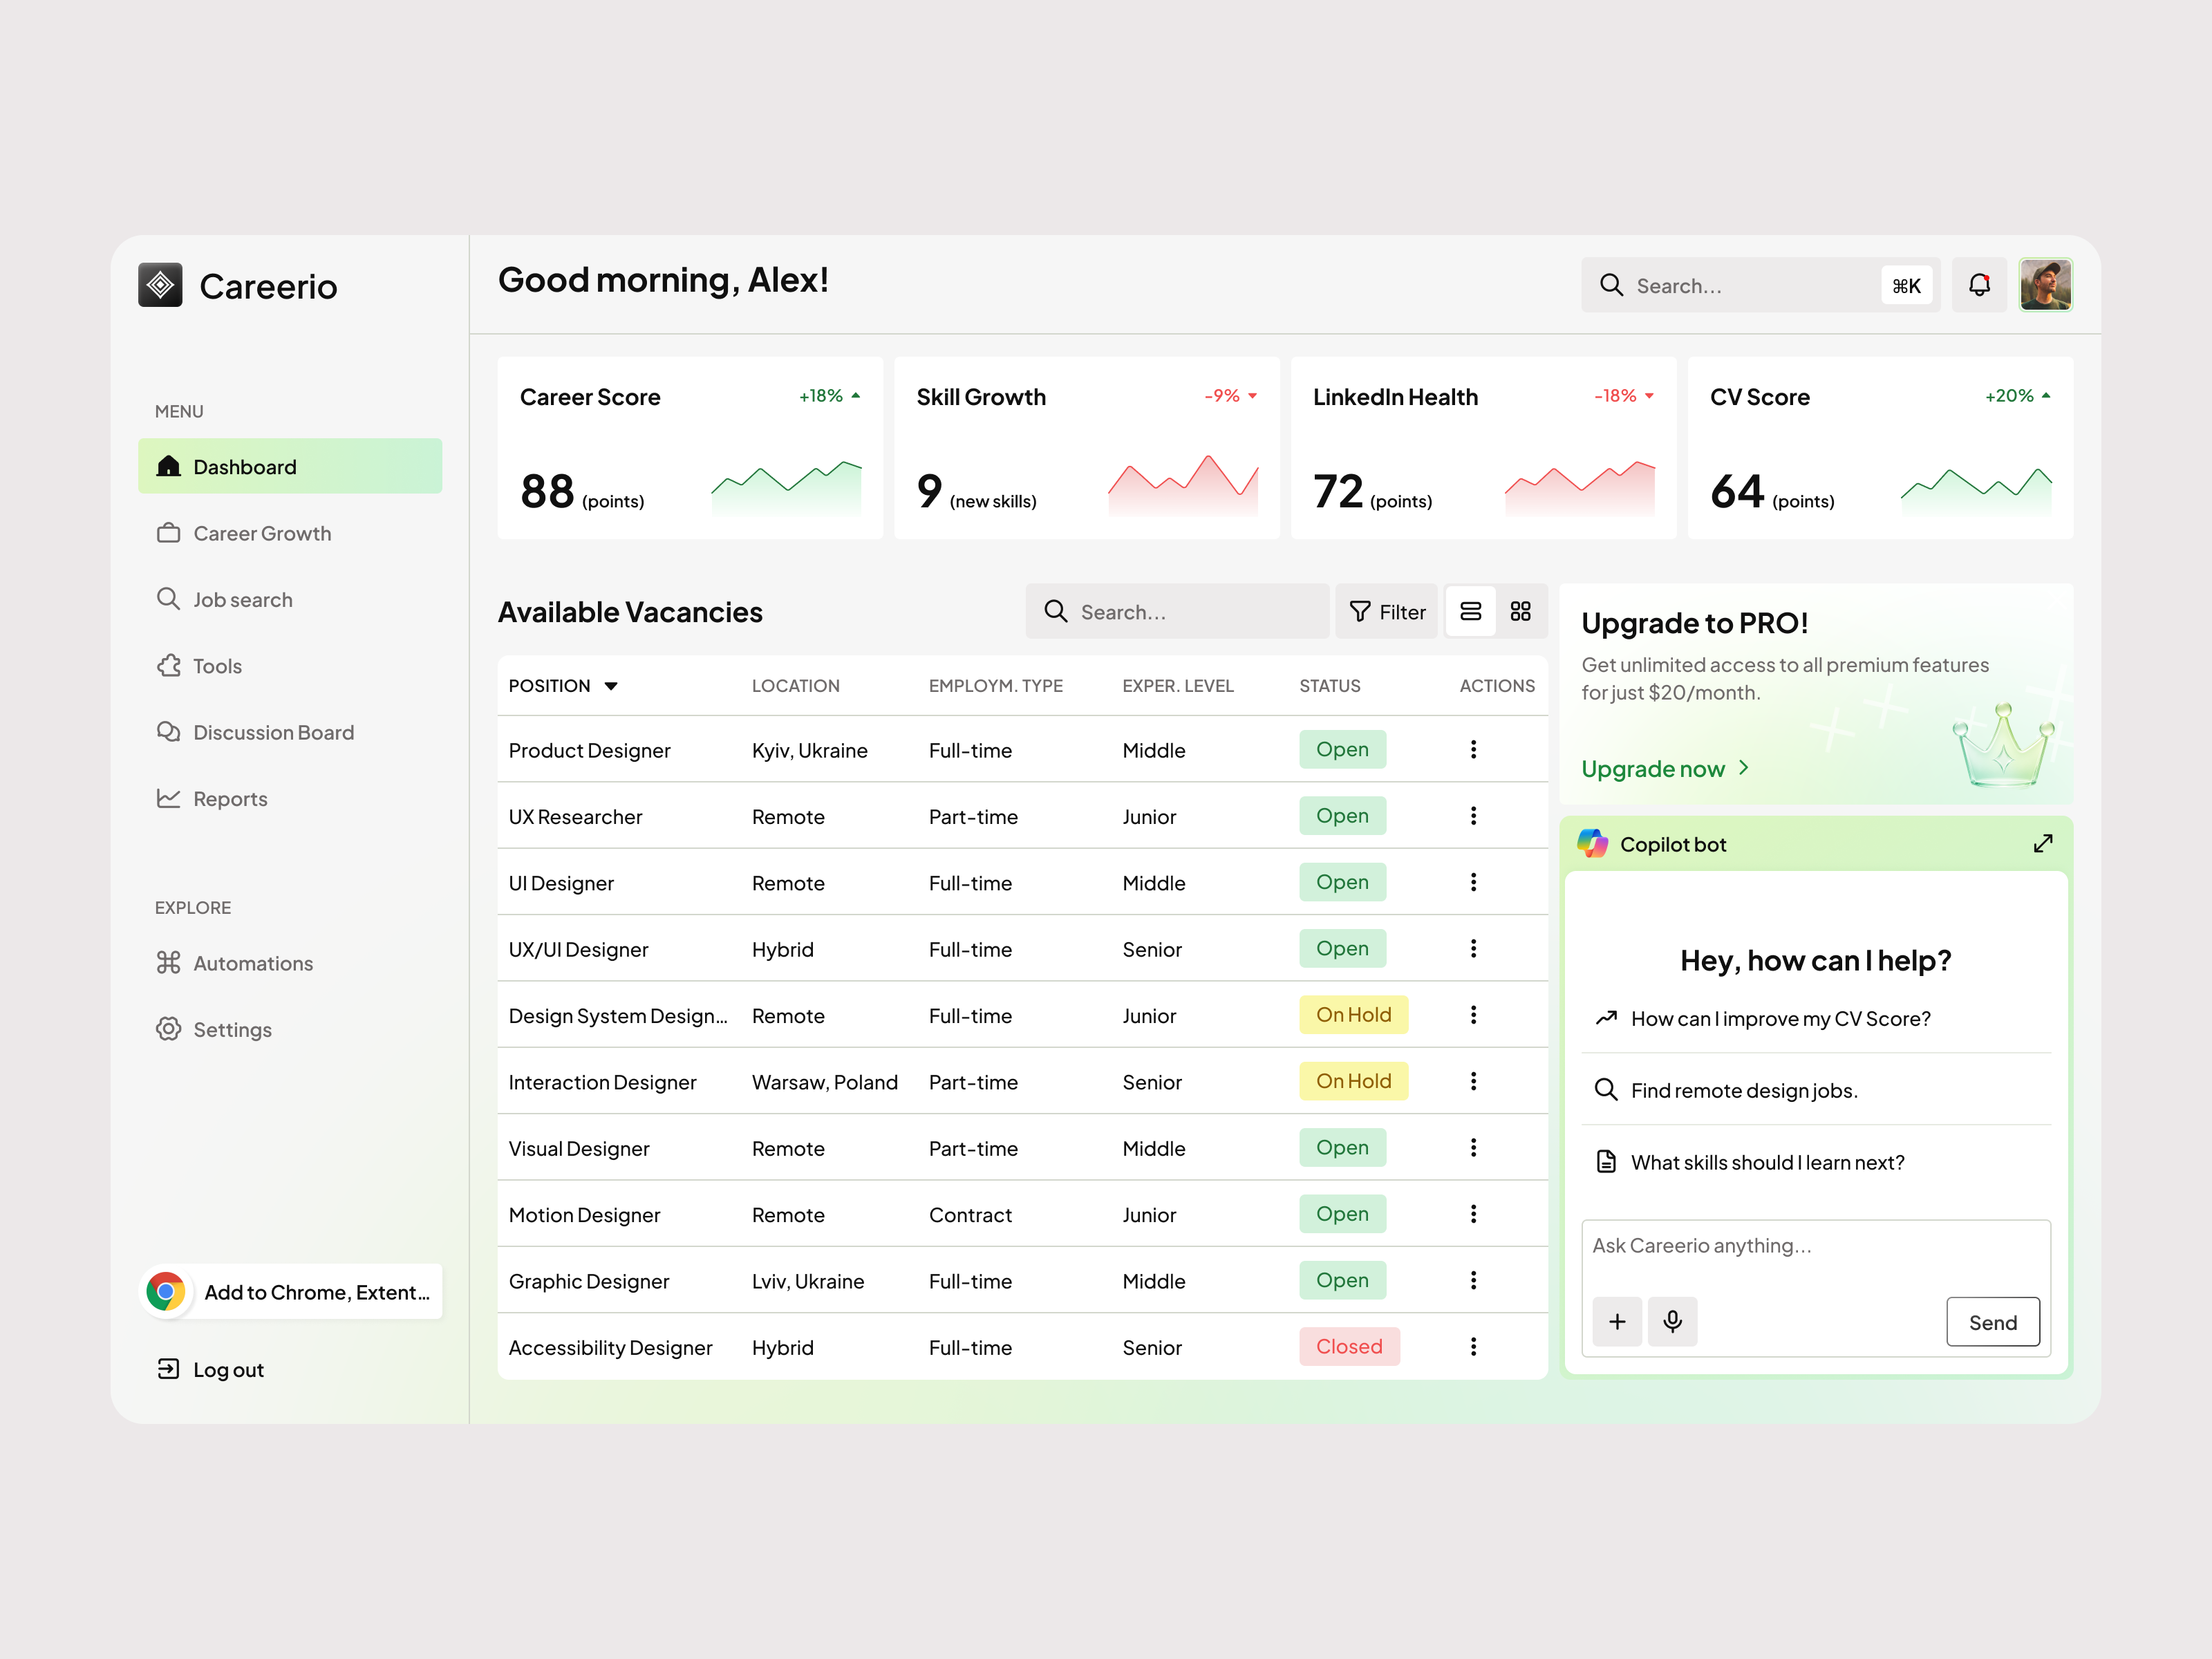2212x1659 pixels.
Task: Click Skill Growth -9% trend indicator
Action: point(1231,396)
